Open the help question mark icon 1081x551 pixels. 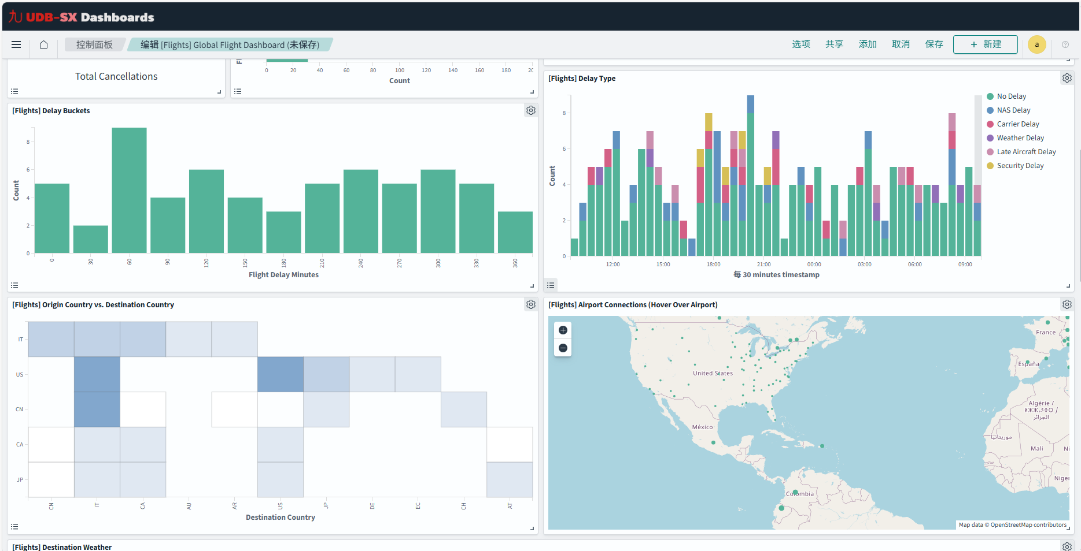coord(1065,44)
